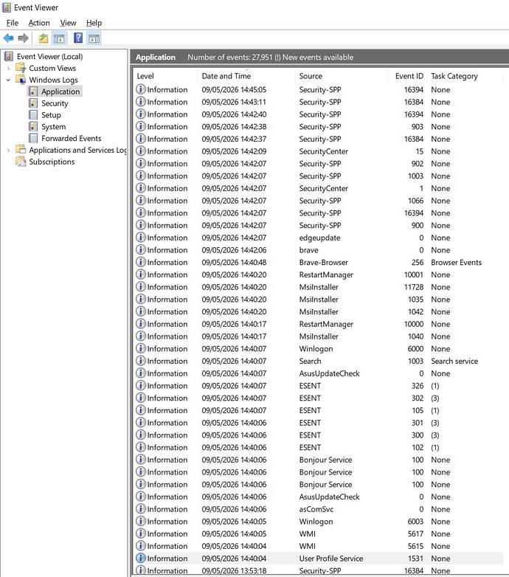Select the WMI event ID 5615 row
The image size is (509, 577).
pyautogui.click(x=318, y=546)
